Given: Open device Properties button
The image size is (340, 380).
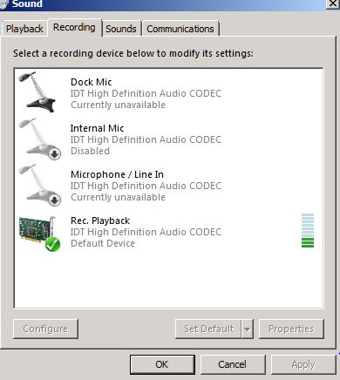Looking at the screenshot, I should (291, 329).
